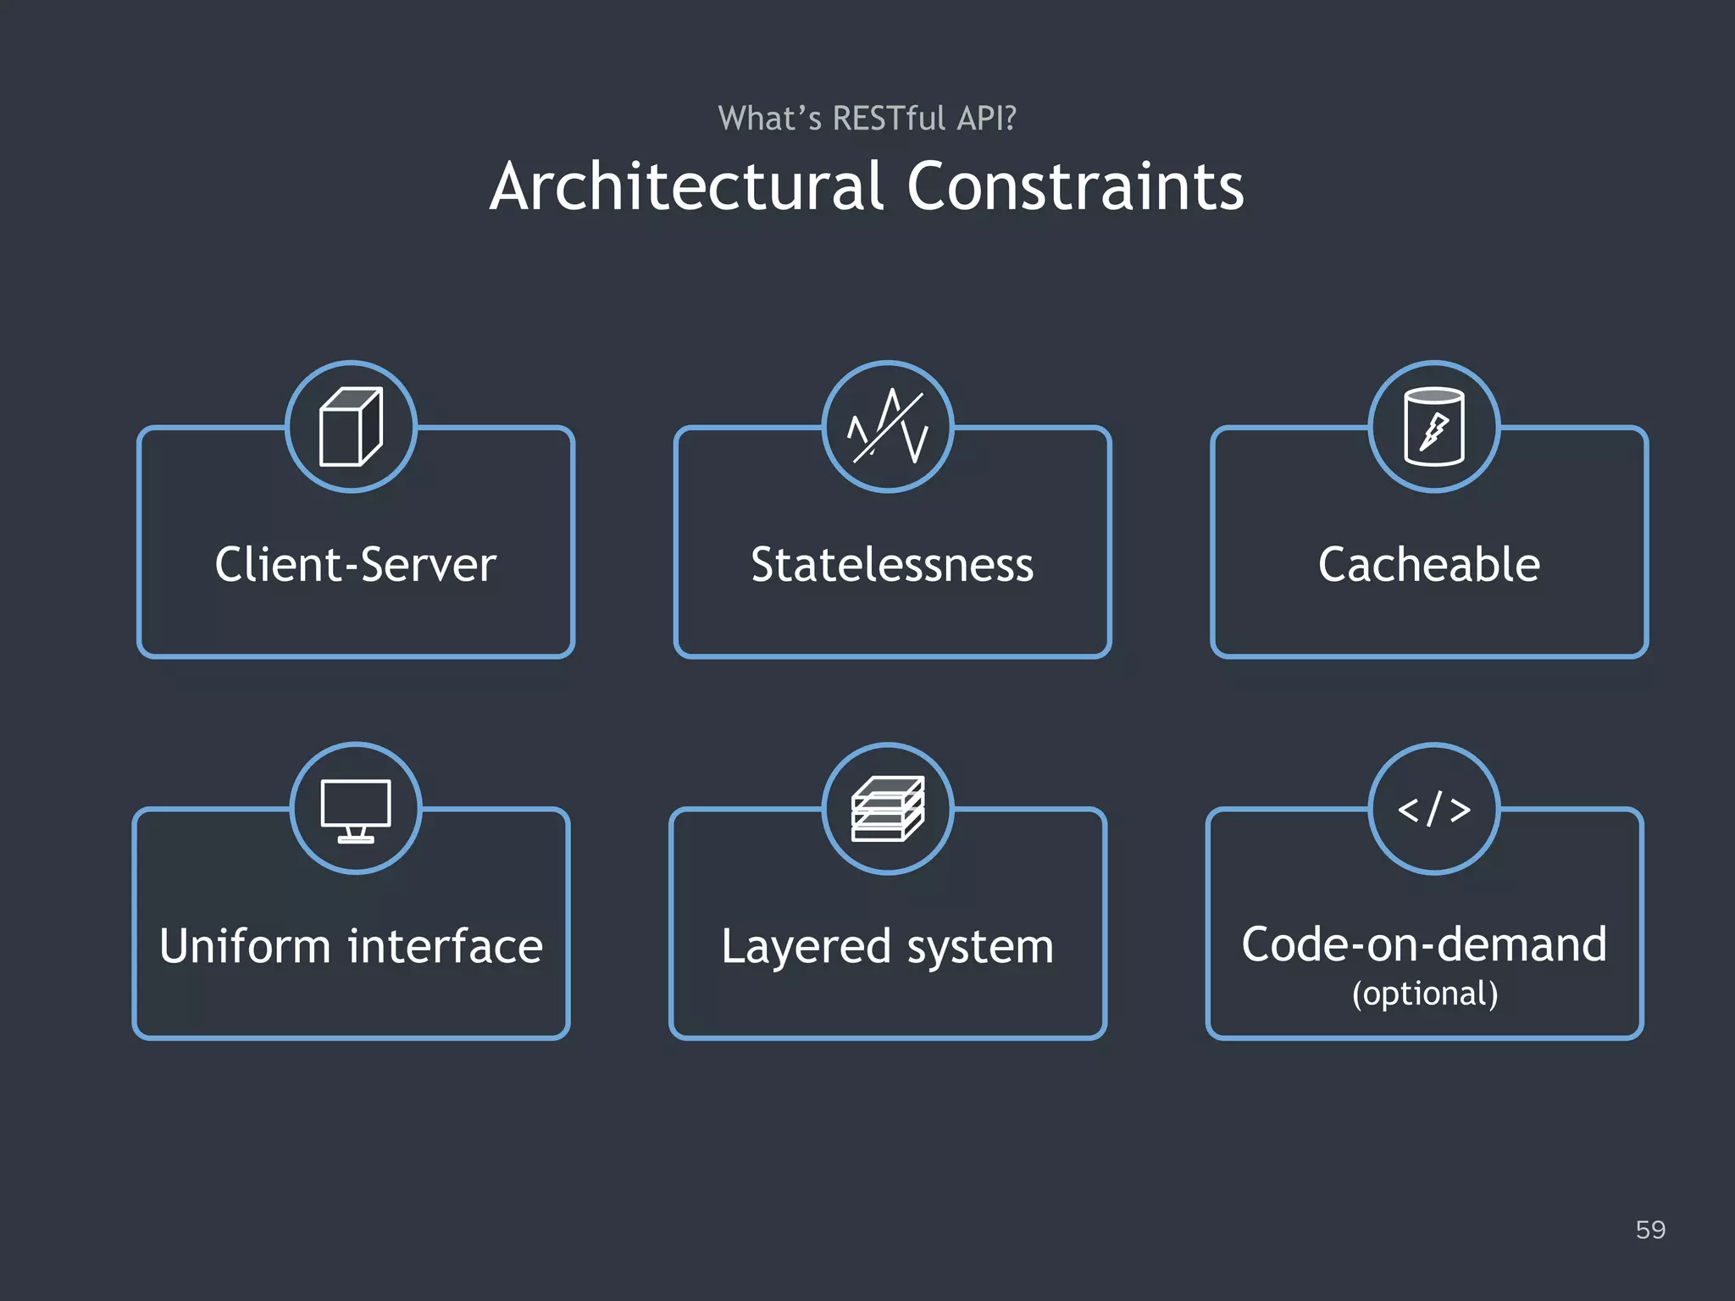1735x1301 pixels.
Task: Click the code brackets icon above Code-on-demand
Action: point(1433,809)
